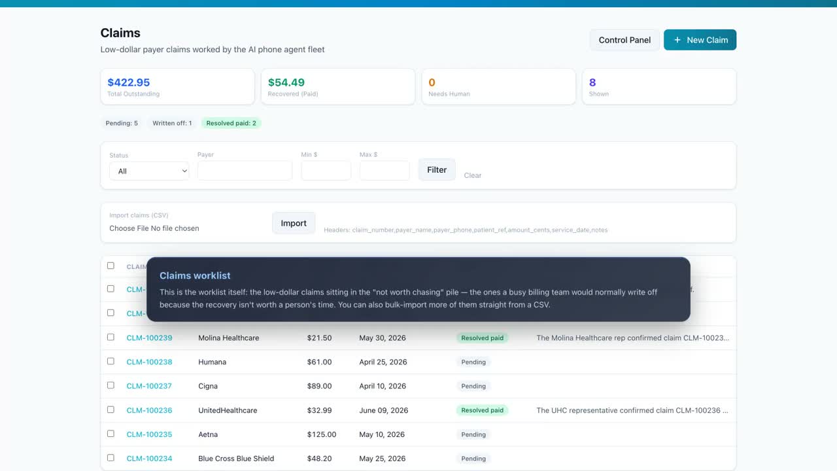The height and width of the screenshot is (471, 837).
Task: Click the Resolved paid: 2 chip
Action: [231, 123]
